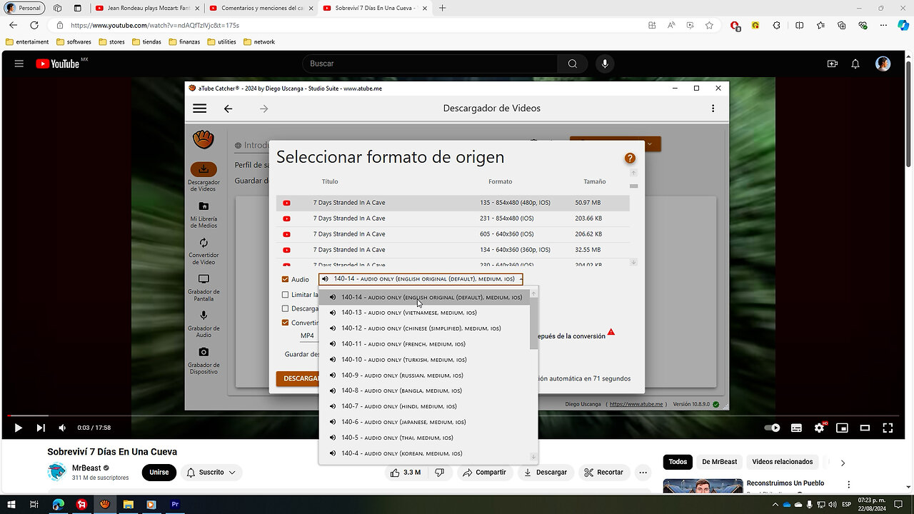Switch YouTube player to miniplayer
This screenshot has height=514, width=914.
point(842,428)
